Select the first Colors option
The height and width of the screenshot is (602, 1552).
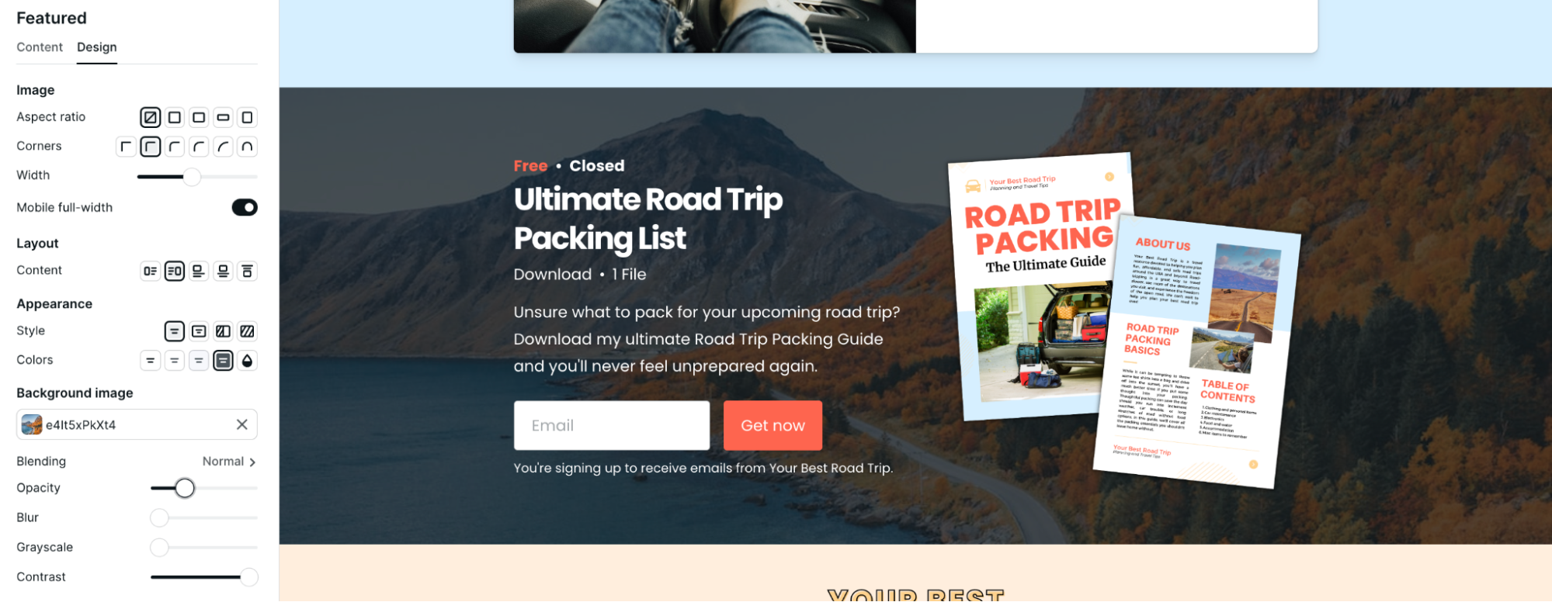coord(151,361)
